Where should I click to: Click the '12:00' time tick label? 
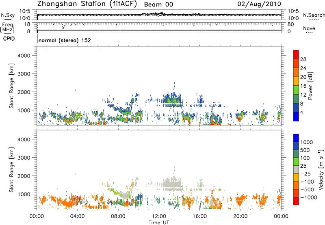coord(159,216)
